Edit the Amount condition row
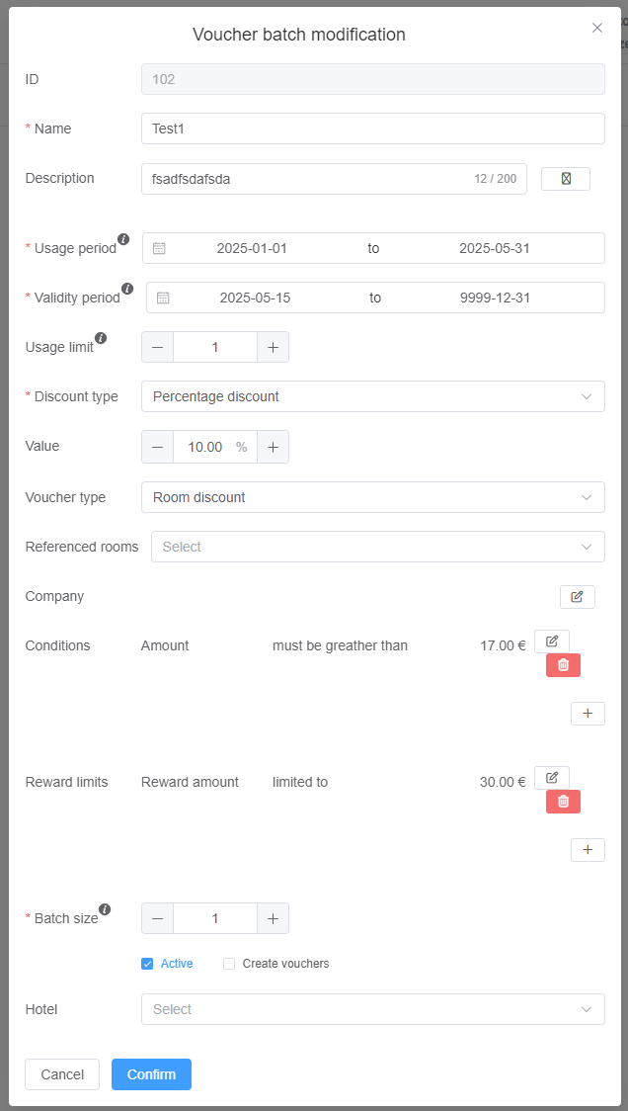This screenshot has height=1111, width=628. point(552,641)
